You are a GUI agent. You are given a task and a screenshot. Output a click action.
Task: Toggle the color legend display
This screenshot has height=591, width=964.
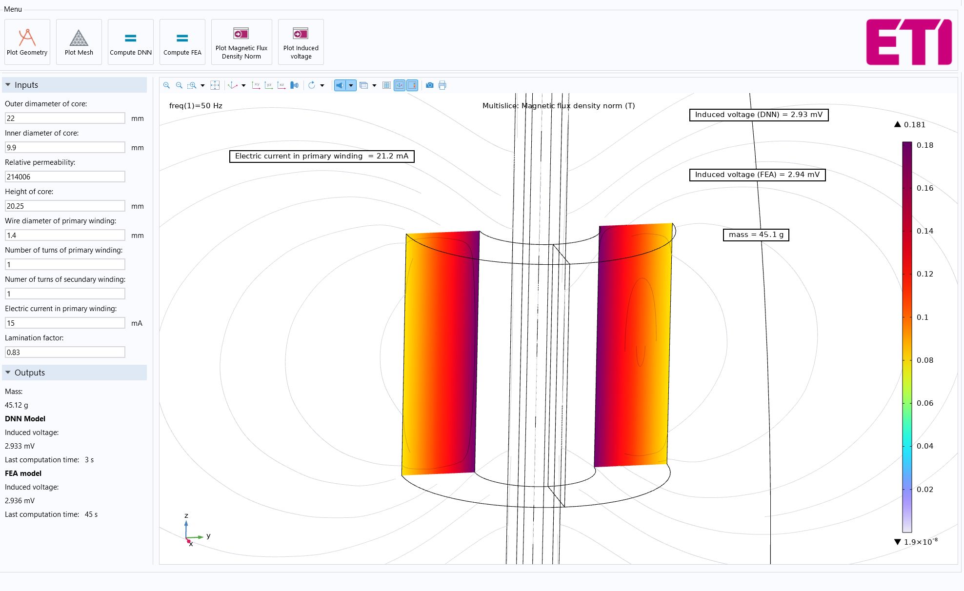pos(412,85)
